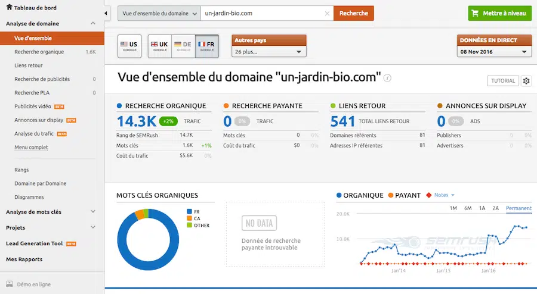Select the 6M time range tab
Viewport: 537px width, 294px height.
[468, 208]
